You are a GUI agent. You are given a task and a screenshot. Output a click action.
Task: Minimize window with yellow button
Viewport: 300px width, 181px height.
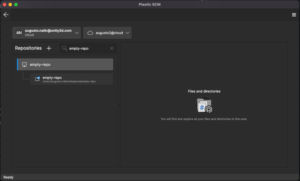click(10, 4)
